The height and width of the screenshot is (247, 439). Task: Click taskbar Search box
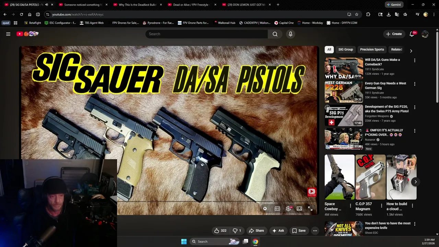click(215, 242)
